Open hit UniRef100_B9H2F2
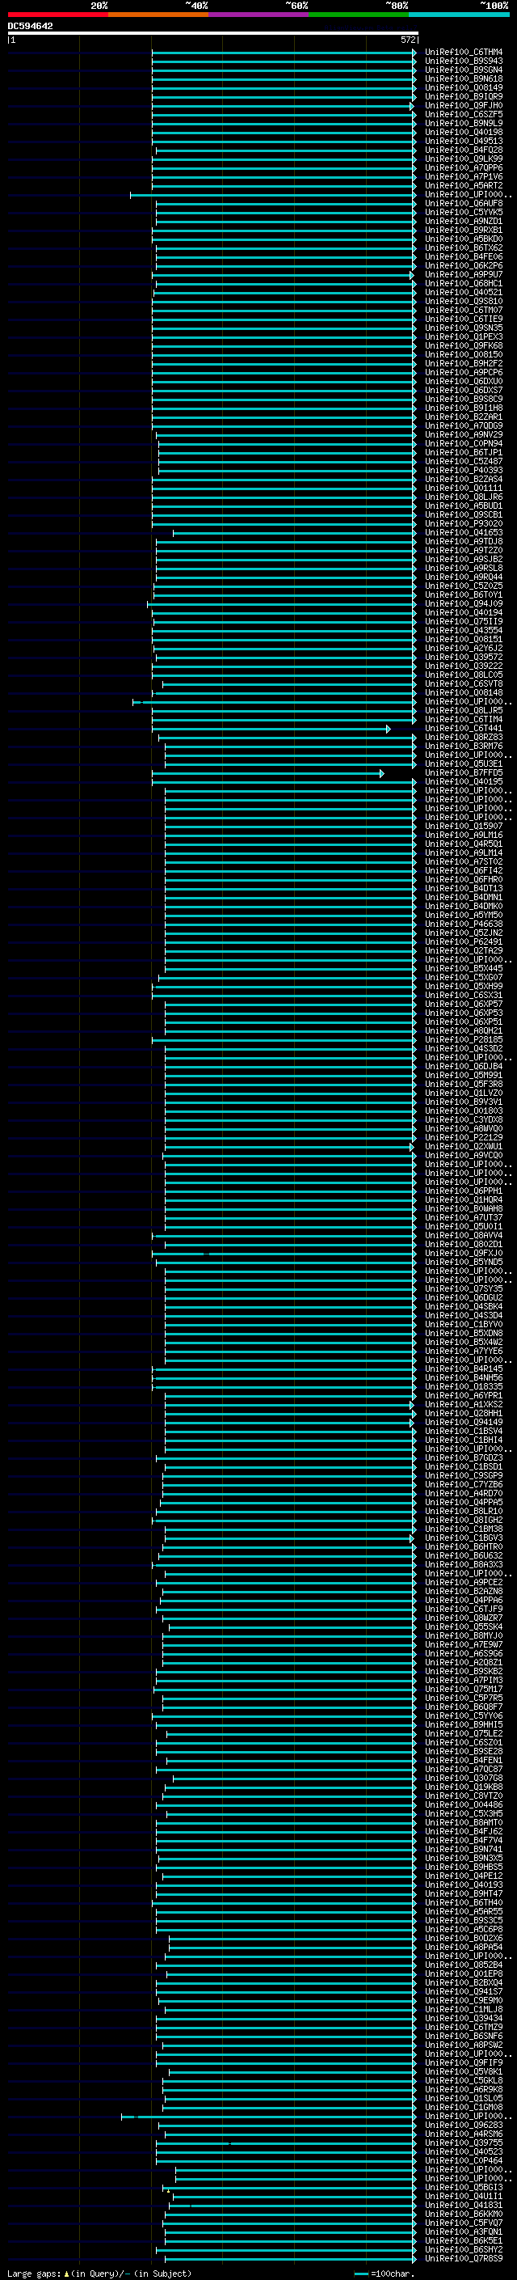 pyautogui.click(x=463, y=364)
